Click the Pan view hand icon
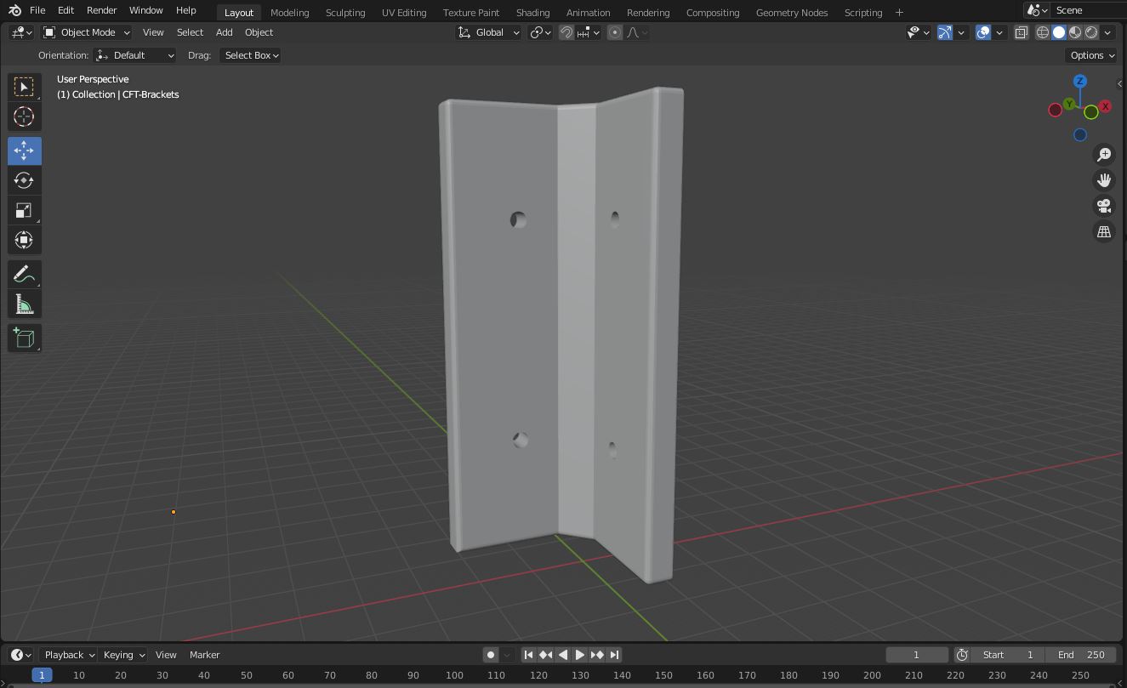 coord(1104,179)
